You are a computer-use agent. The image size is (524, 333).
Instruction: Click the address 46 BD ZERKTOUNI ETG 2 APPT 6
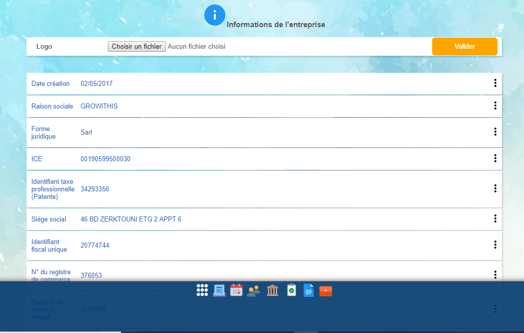point(131,219)
